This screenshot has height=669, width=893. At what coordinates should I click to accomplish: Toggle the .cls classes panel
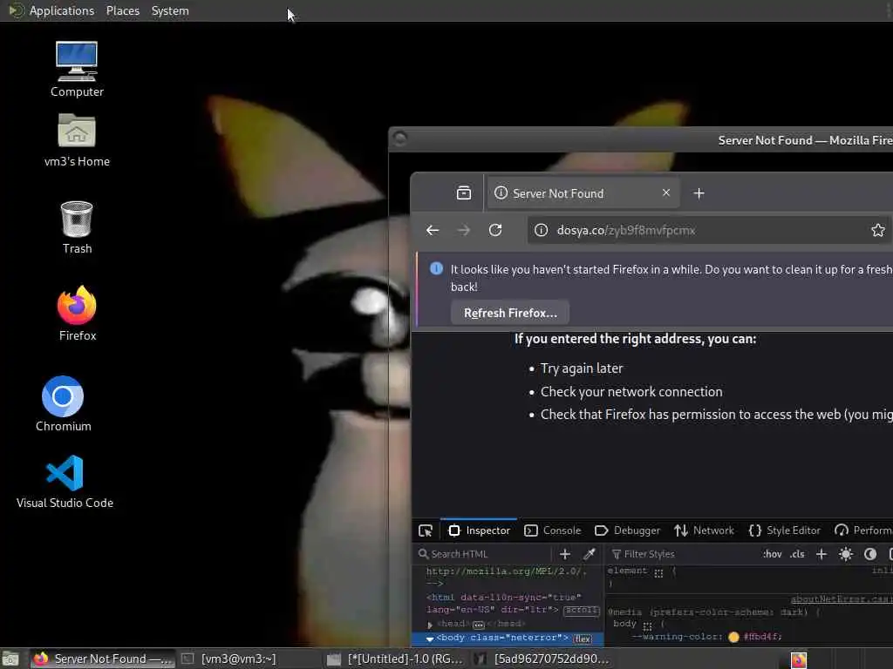click(x=797, y=554)
